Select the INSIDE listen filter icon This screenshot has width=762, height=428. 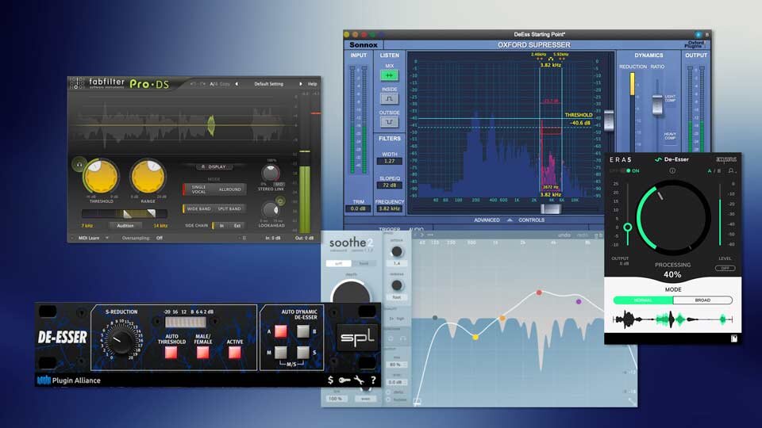click(389, 99)
